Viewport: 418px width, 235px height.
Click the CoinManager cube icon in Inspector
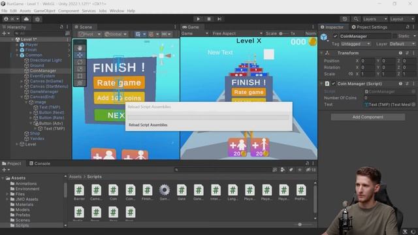tap(324, 37)
